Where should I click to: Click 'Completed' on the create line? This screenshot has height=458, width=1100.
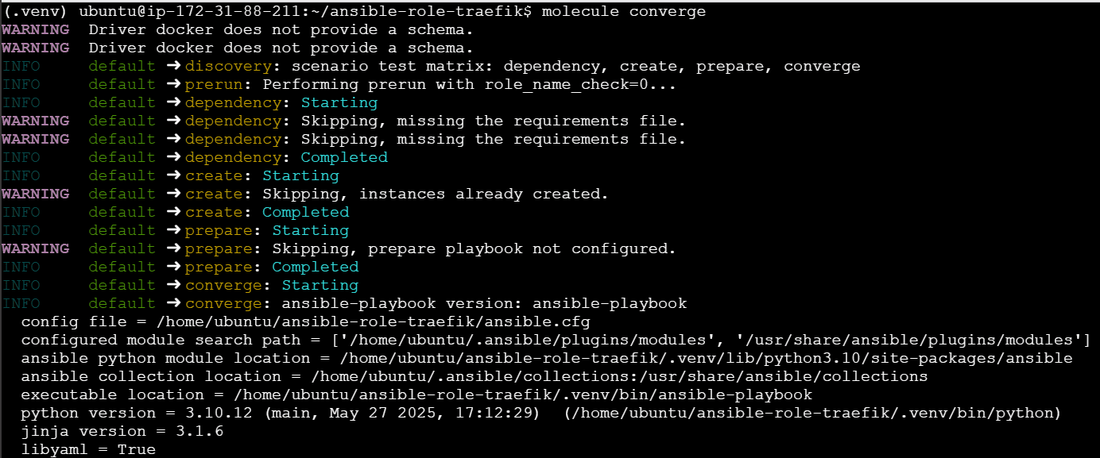point(305,212)
